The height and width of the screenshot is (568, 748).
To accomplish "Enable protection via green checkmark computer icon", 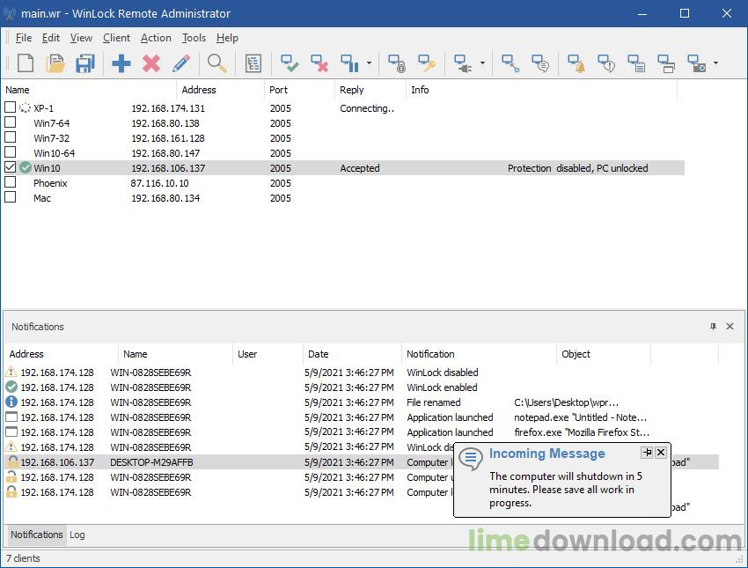I will 290,63.
